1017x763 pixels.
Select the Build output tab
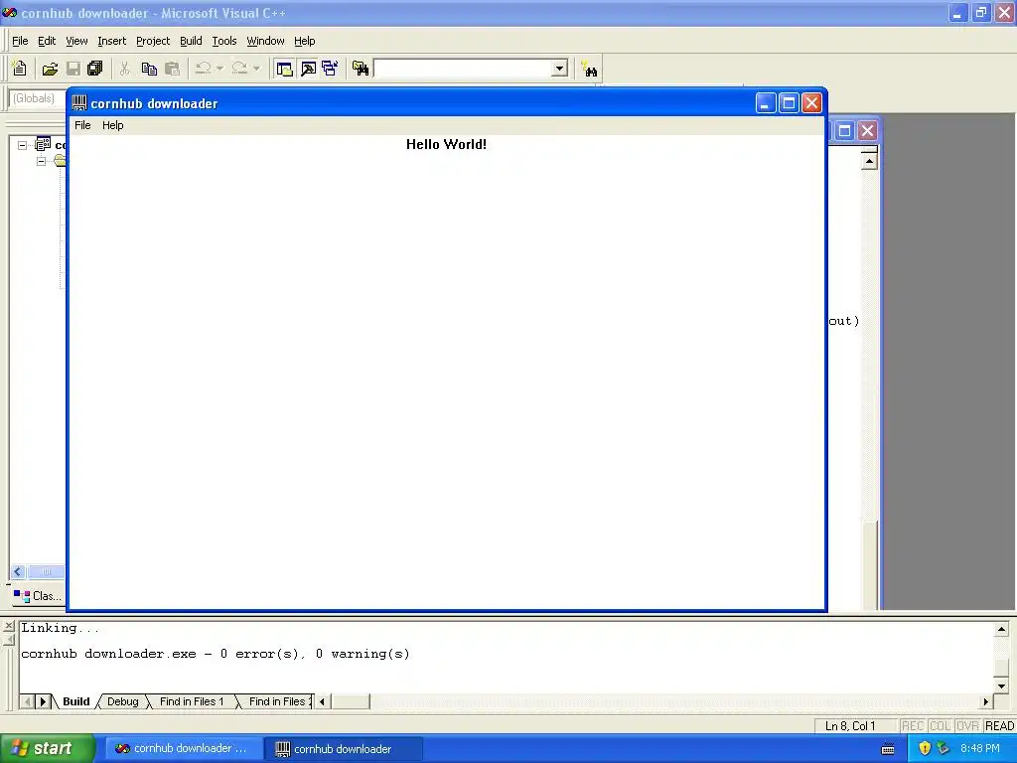click(x=75, y=701)
